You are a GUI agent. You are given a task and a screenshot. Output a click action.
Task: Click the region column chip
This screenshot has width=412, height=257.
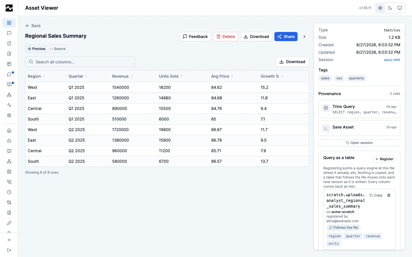(335, 236)
